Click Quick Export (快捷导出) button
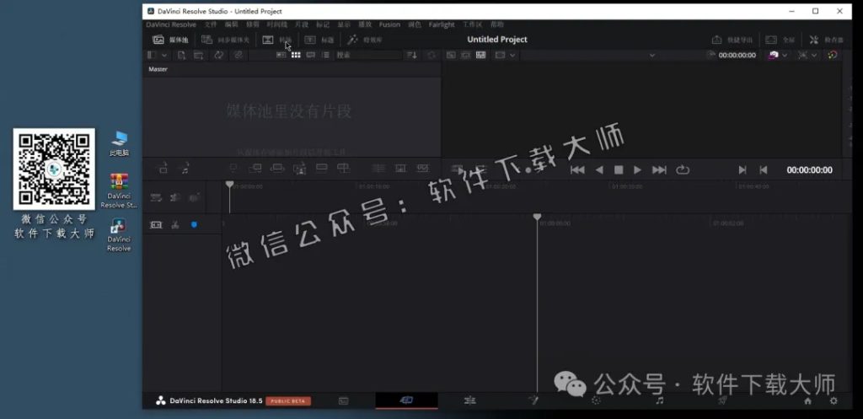 (732, 40)
